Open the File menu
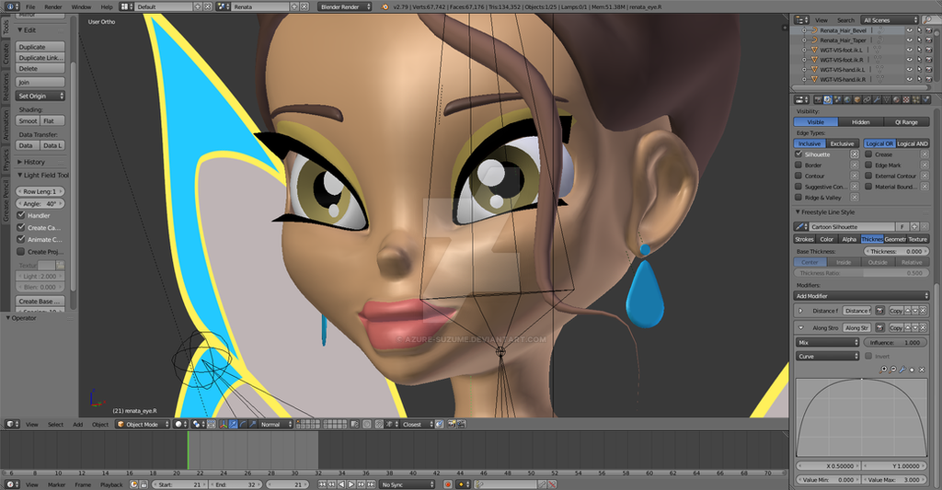This screenshot has height=490, width=942. tap(30, 6)
